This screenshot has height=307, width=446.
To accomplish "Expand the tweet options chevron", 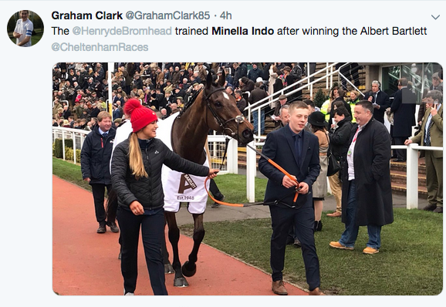I will tap(435, 17).
